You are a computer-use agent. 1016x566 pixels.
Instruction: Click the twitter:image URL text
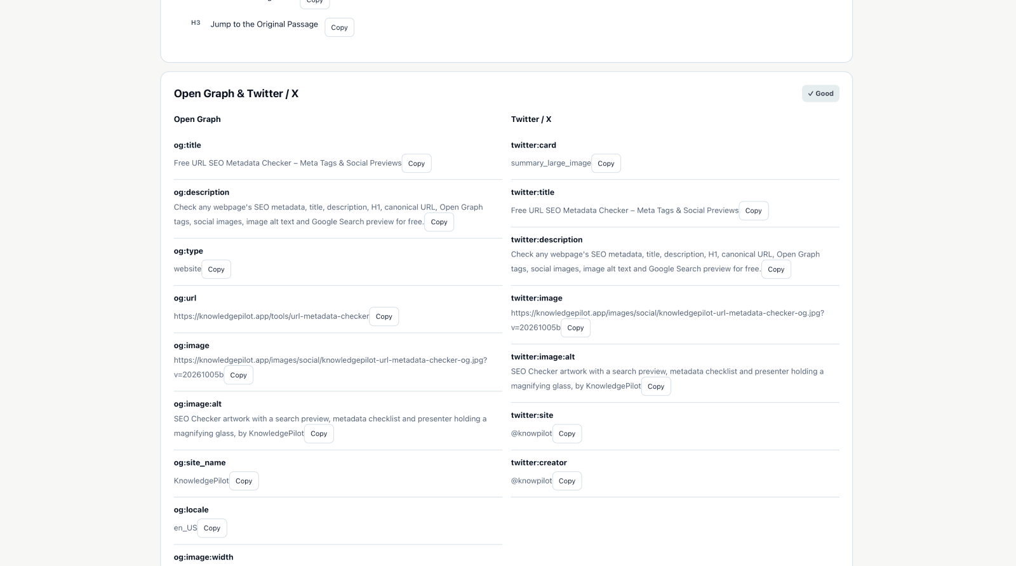click(667, 320)
